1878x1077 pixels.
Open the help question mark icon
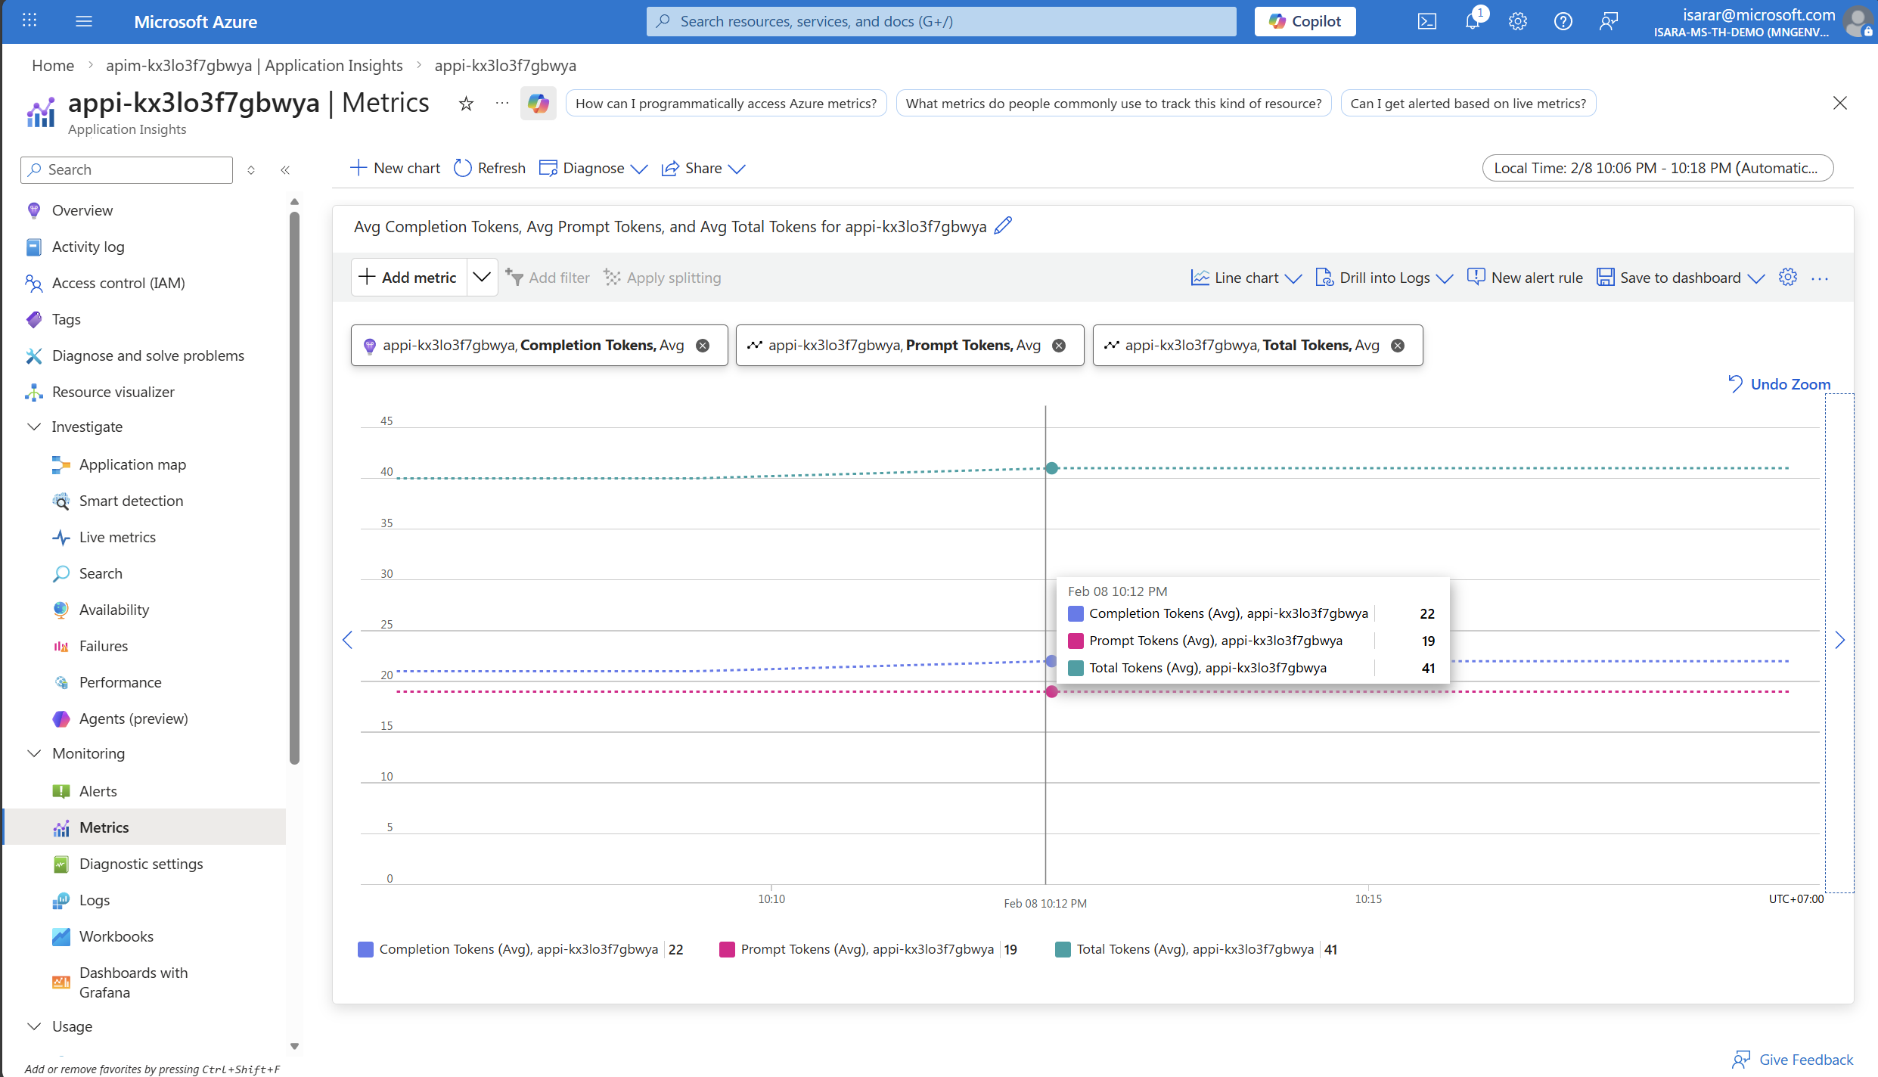point(1563,21)
